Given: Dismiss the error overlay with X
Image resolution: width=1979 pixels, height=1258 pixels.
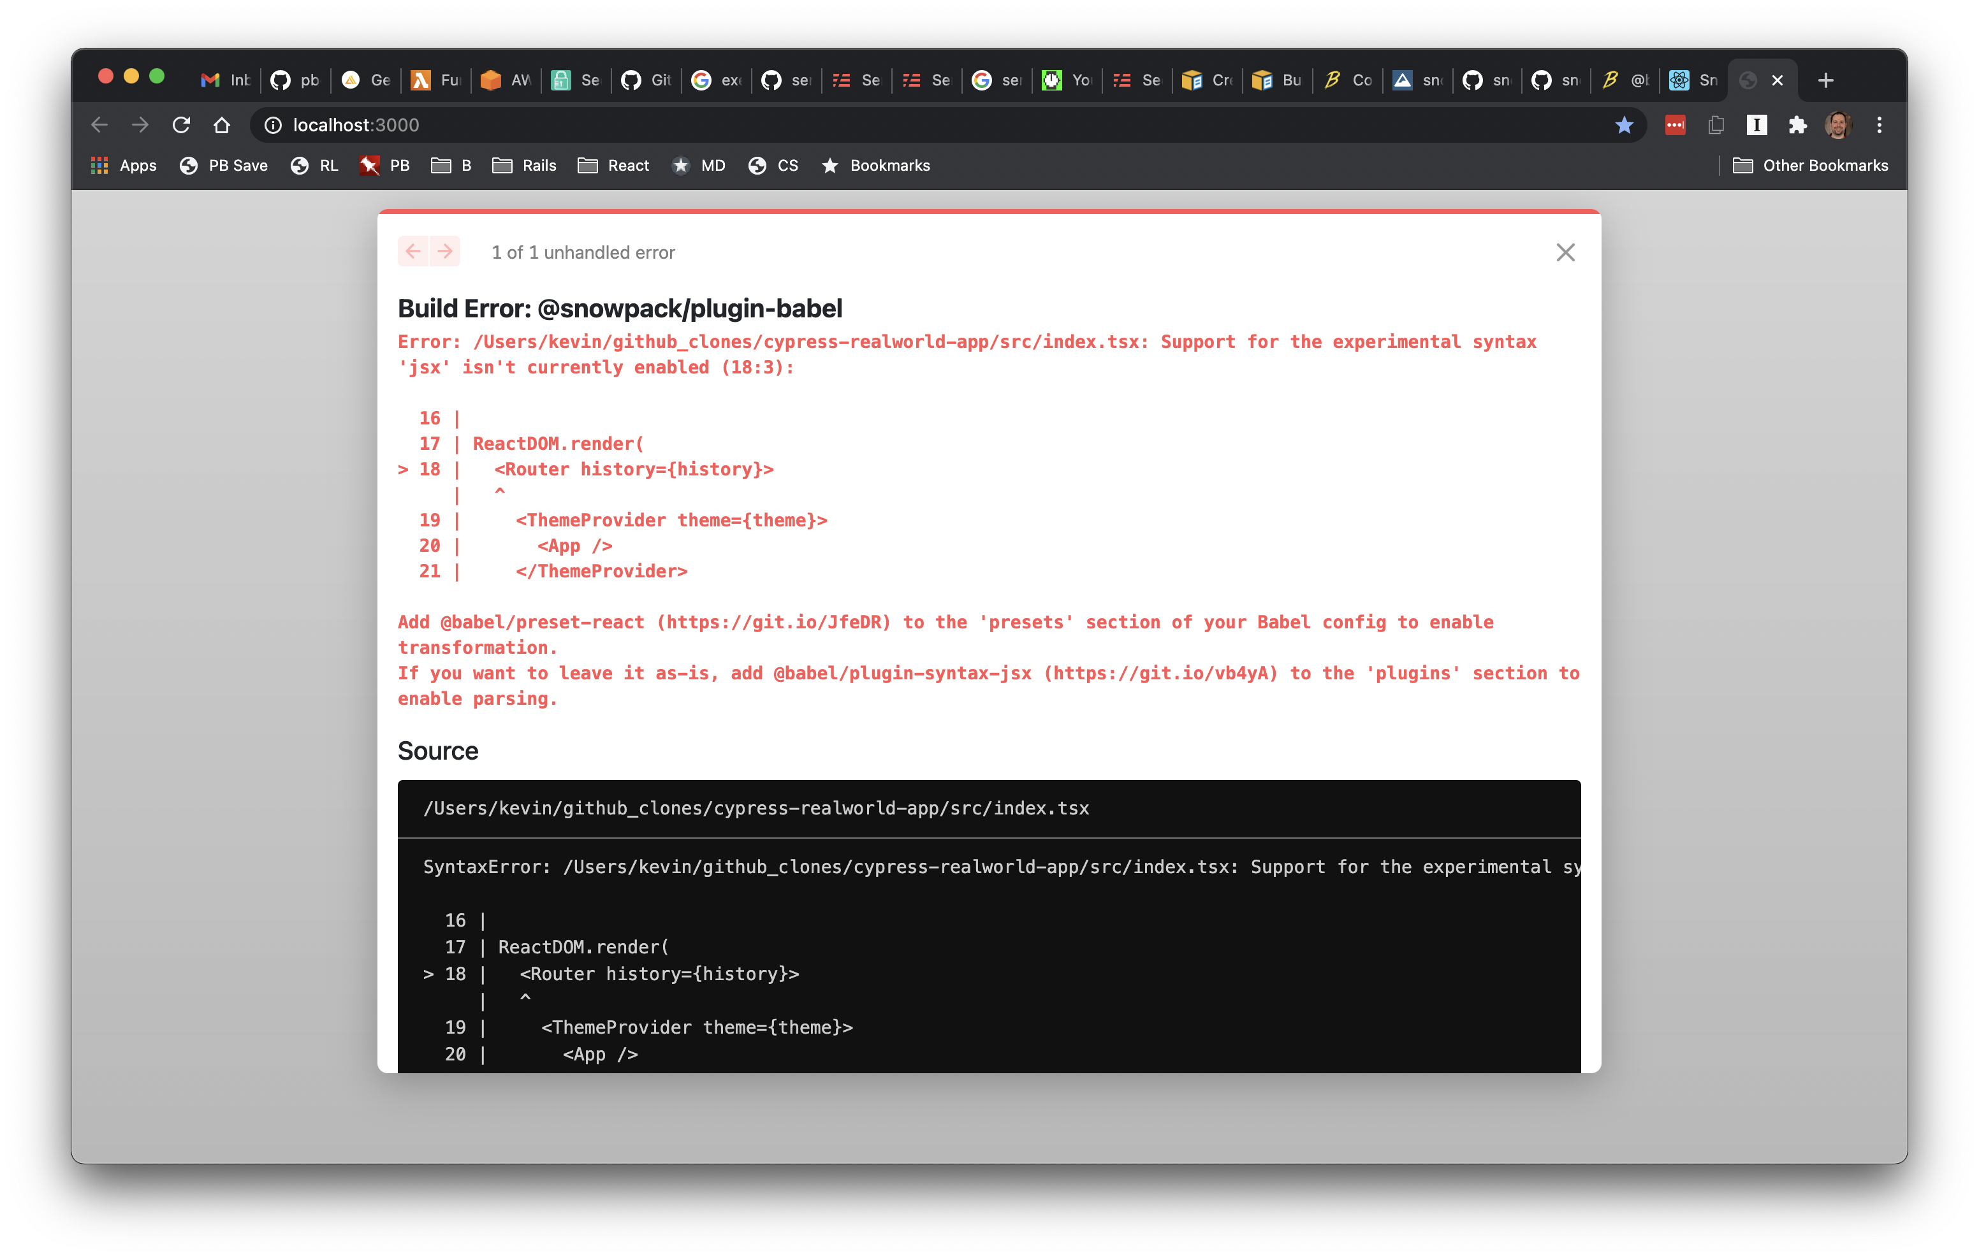Looking at the screenshot, I should 1565,252.
